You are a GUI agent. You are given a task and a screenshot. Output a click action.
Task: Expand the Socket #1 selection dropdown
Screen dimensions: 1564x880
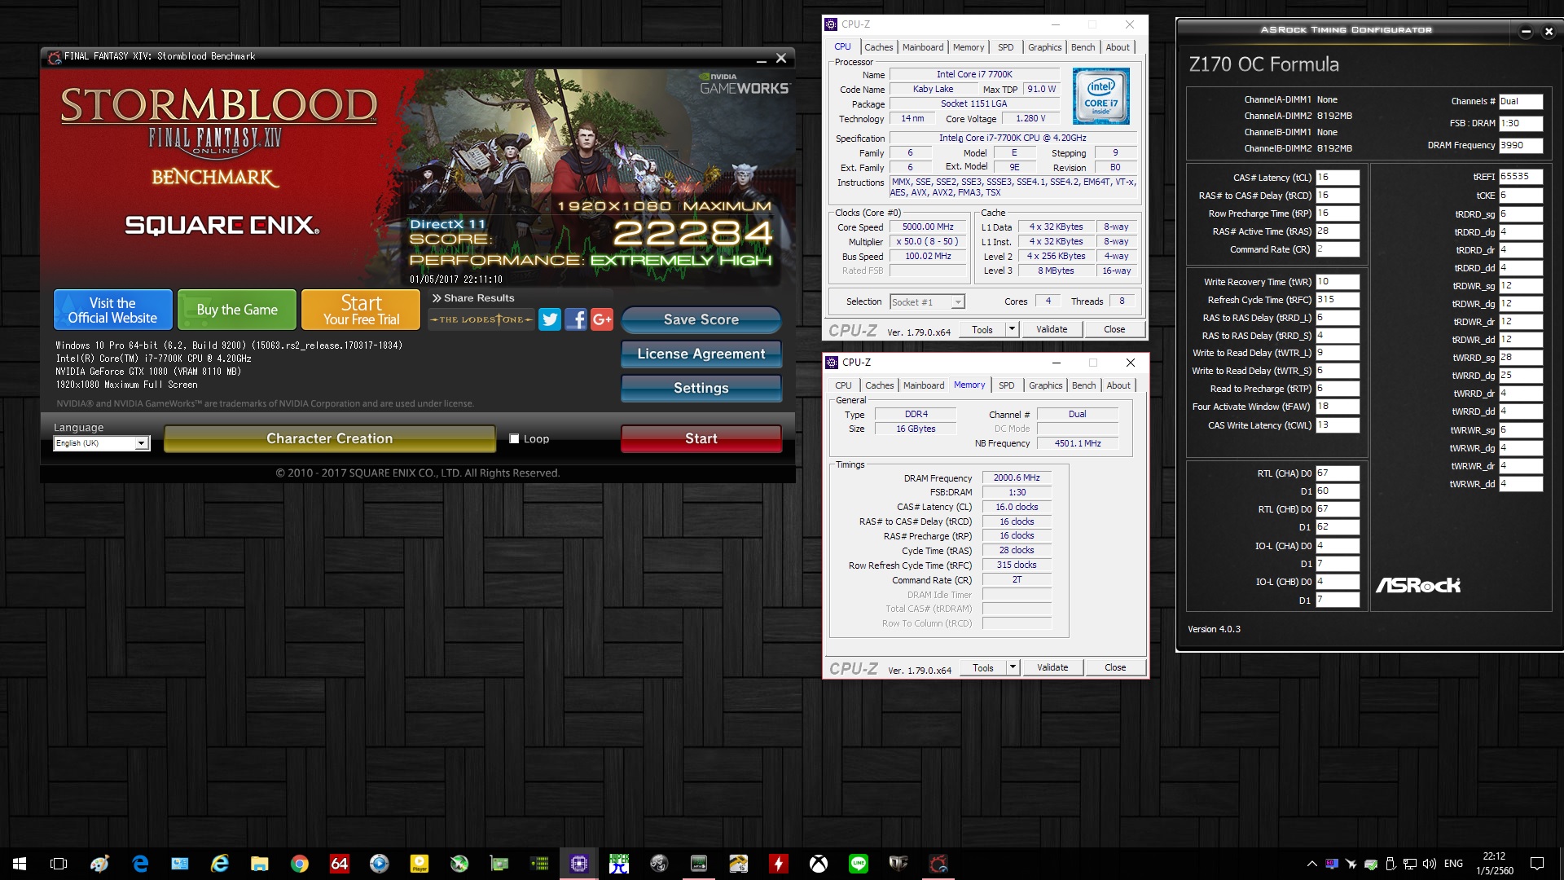(958, 302)
